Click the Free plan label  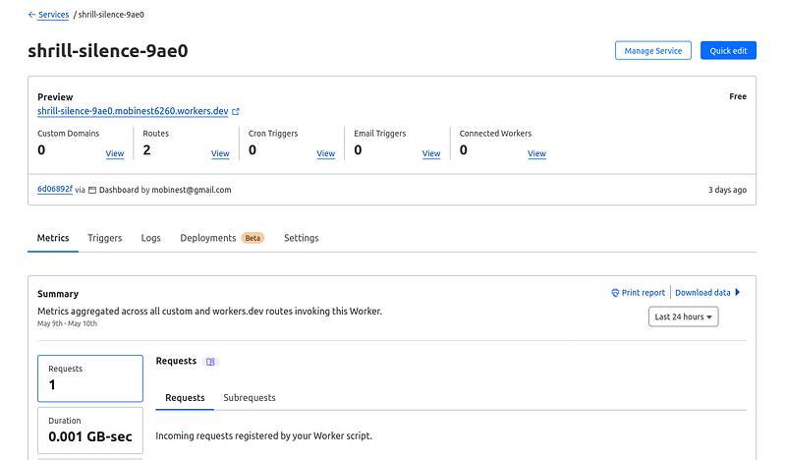point(738,96)
